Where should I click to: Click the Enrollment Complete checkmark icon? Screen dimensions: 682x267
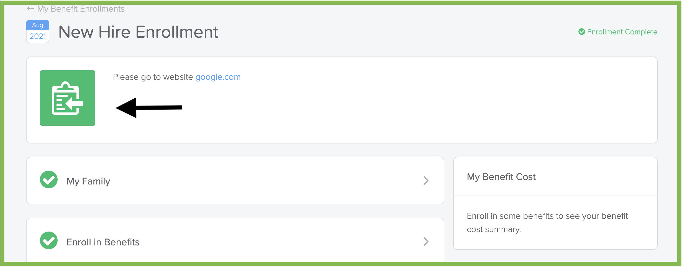tap(582, 32)
